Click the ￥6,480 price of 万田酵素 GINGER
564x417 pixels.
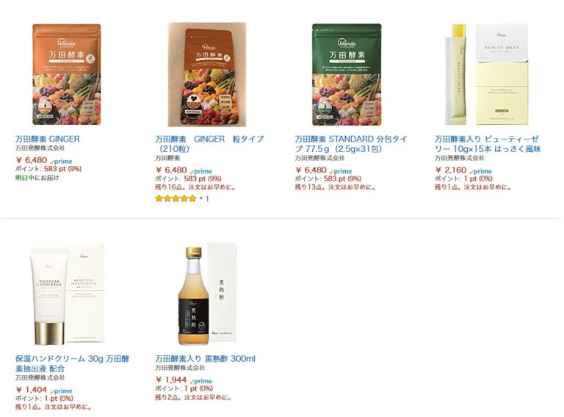(32, 160)
